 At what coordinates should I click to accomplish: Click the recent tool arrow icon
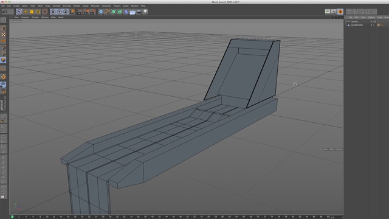pos(45,12)
